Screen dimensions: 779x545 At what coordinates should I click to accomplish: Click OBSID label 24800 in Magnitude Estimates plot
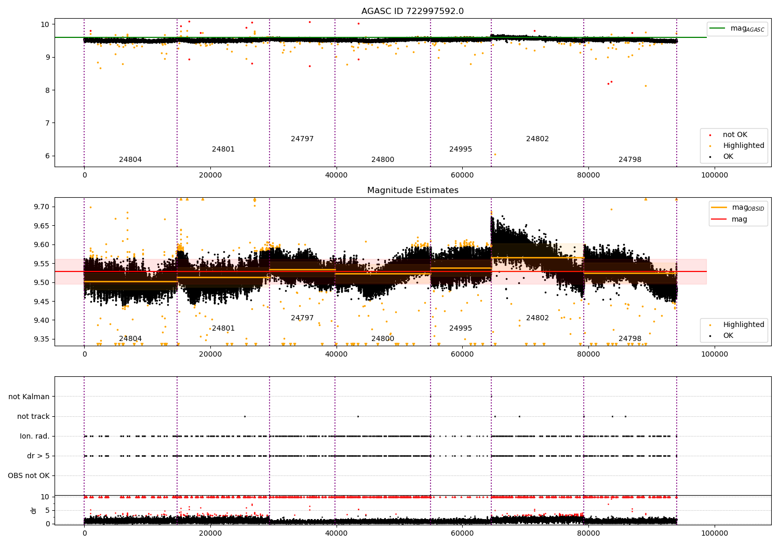[x=383, y=339]
